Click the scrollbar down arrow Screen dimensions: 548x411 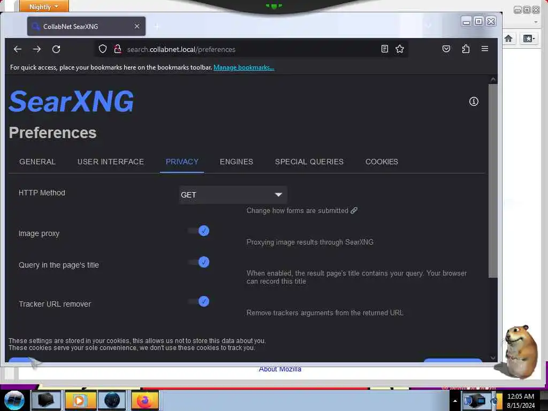point(493,357)
